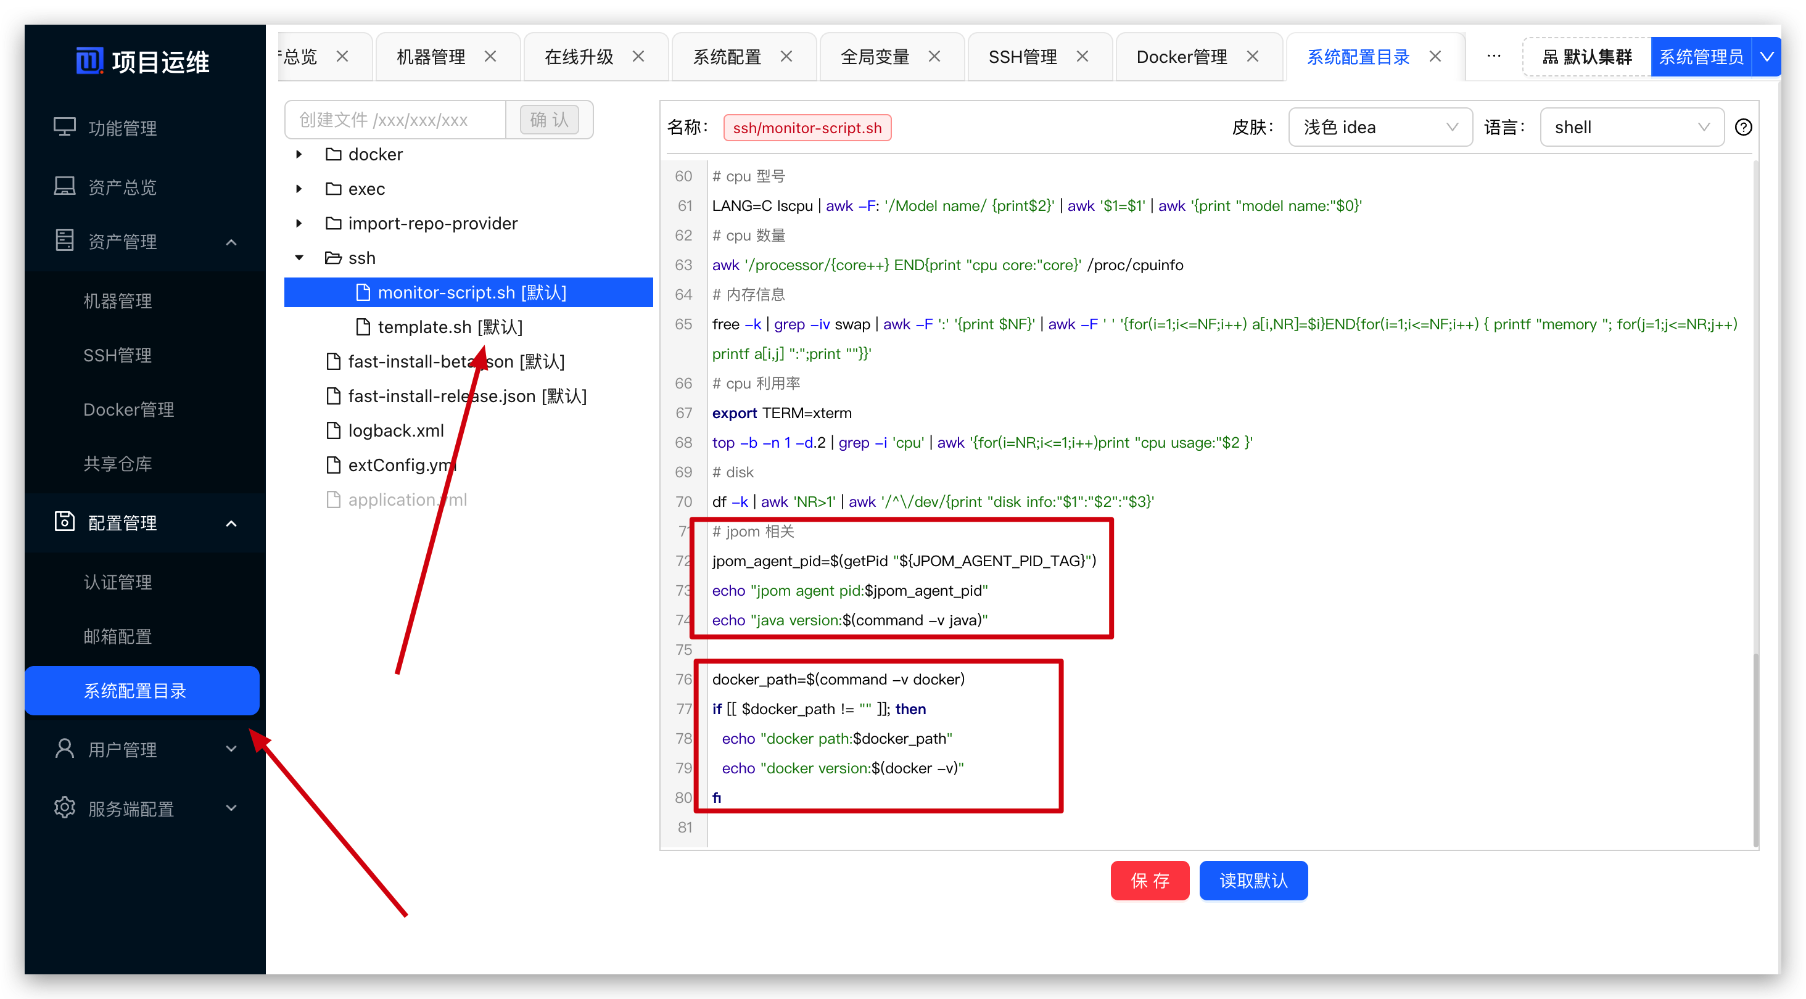Screen dimensions: 1806x999
Task: Open the more tabs ellipsis menu
Action: tap(1493, 56)
